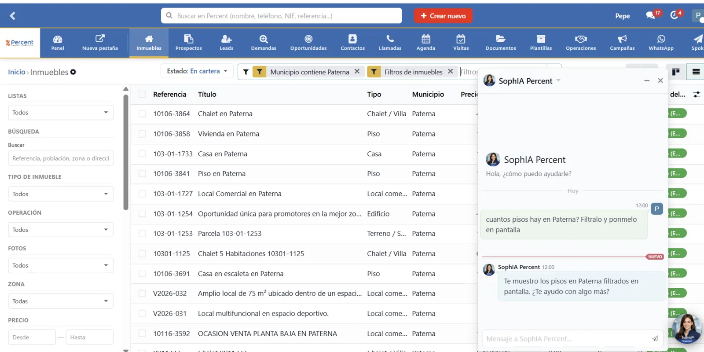
Task: Expand the Zona dropdown
Action: [x=61, y=301]
